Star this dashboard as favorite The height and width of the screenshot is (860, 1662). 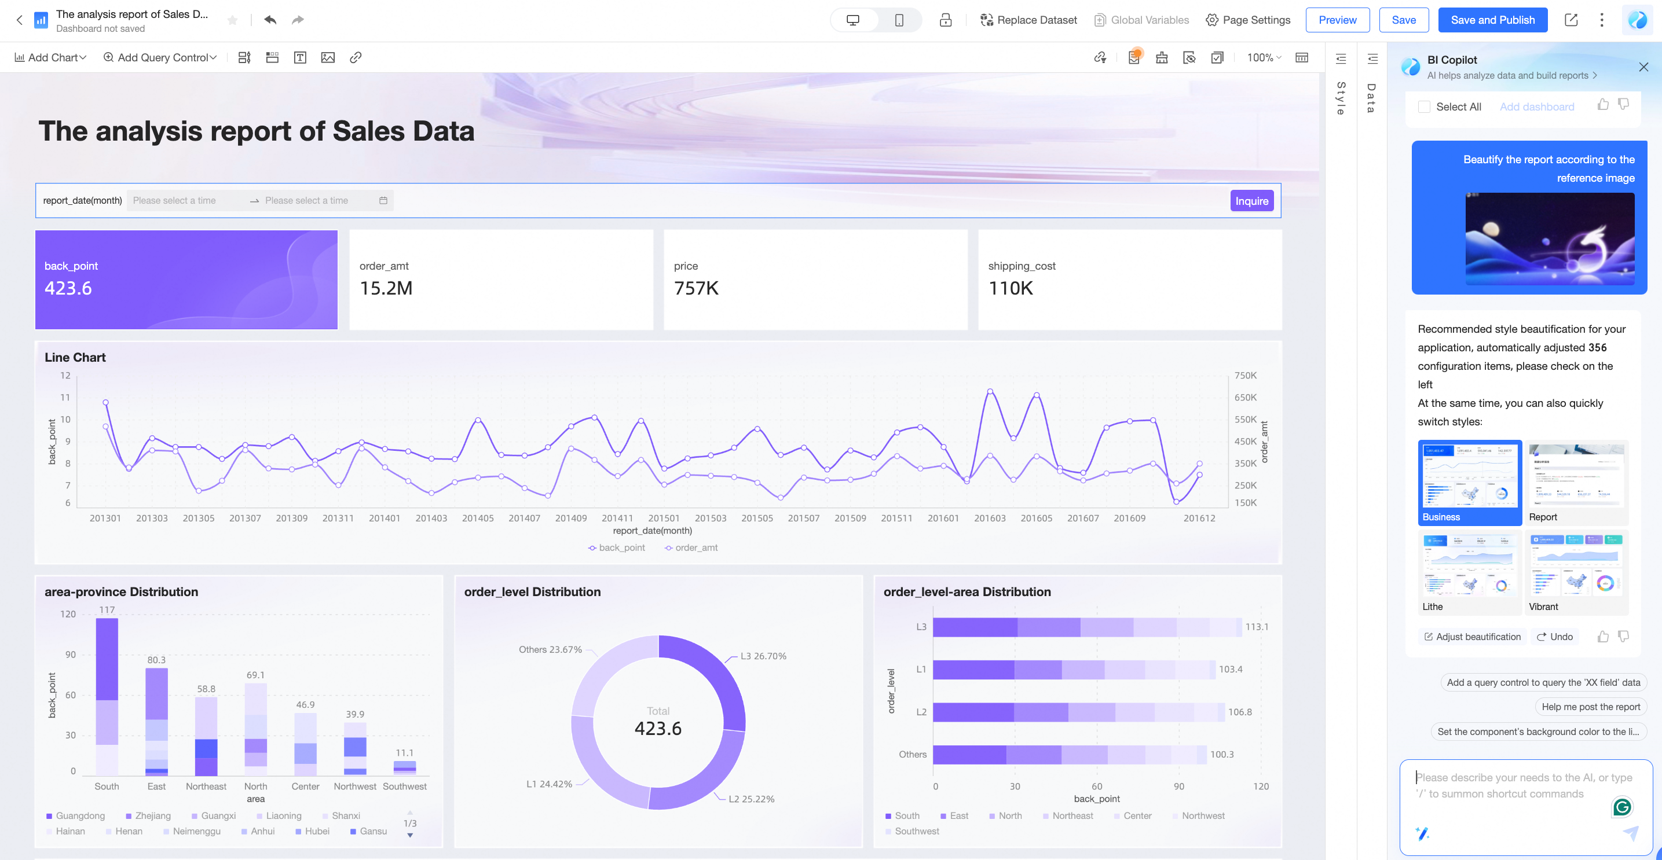click(233, 21)
